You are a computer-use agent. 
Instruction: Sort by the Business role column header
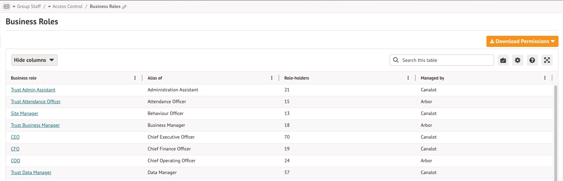pyautogui.click(x=24, y=78)
